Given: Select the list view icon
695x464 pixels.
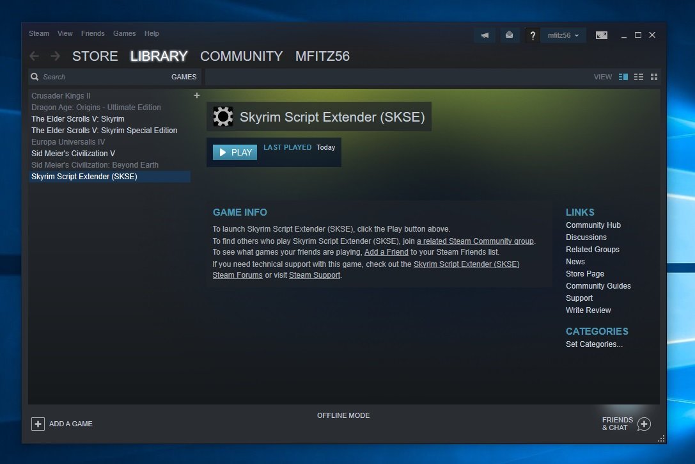Looking at the screenshot, I should coord(639,77).
